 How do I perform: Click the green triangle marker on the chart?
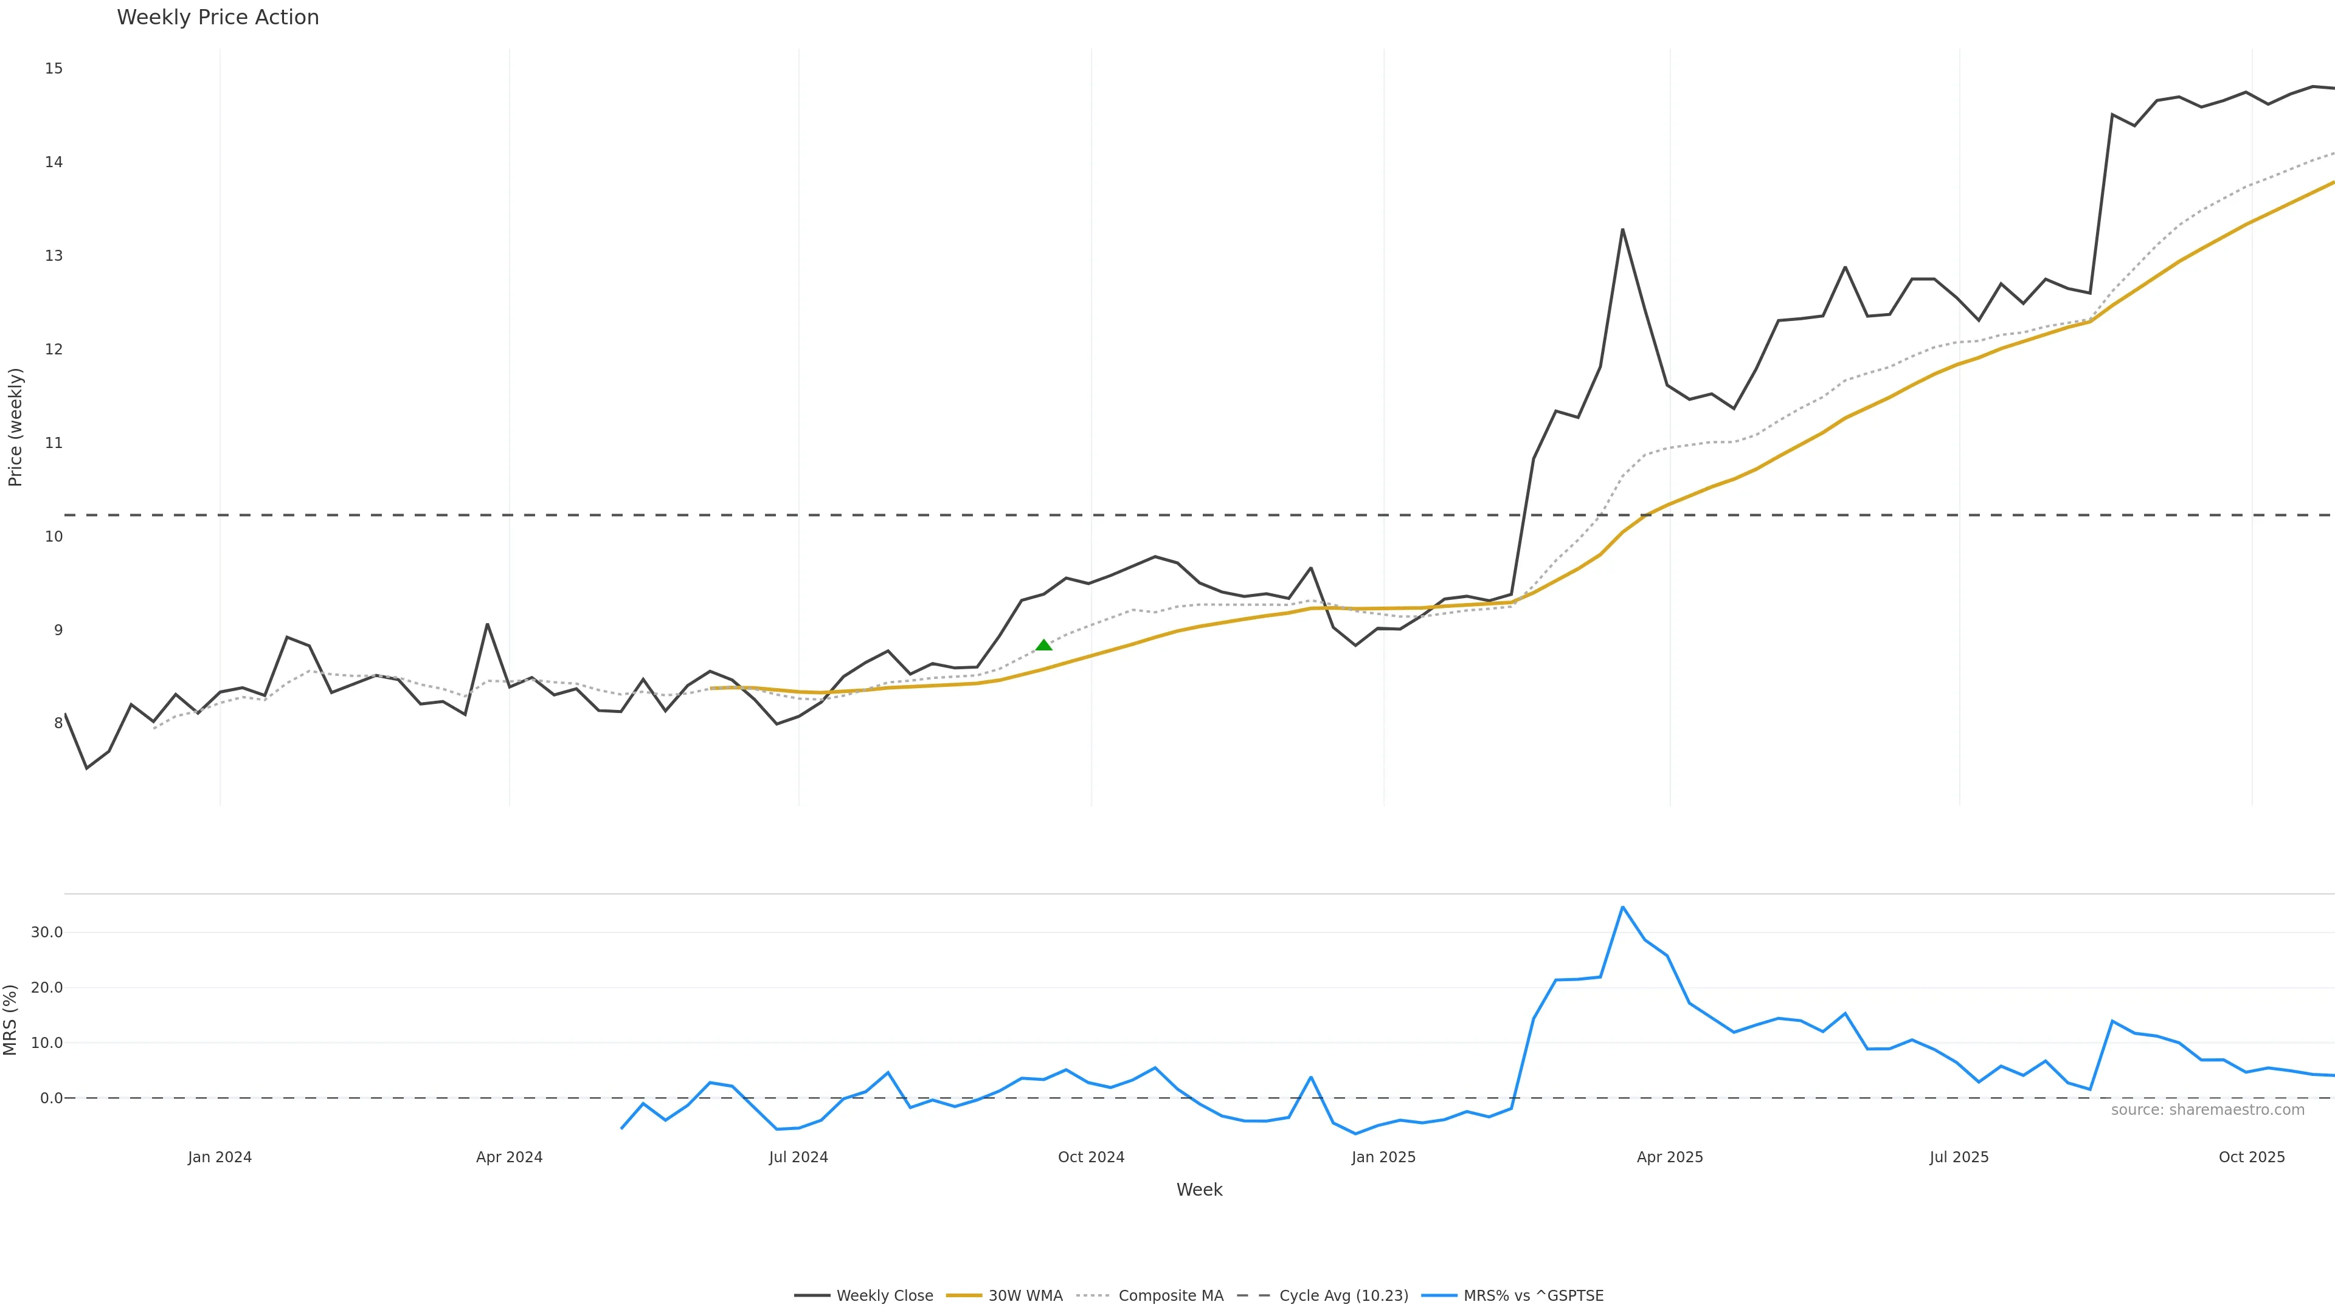(1043, 645)
